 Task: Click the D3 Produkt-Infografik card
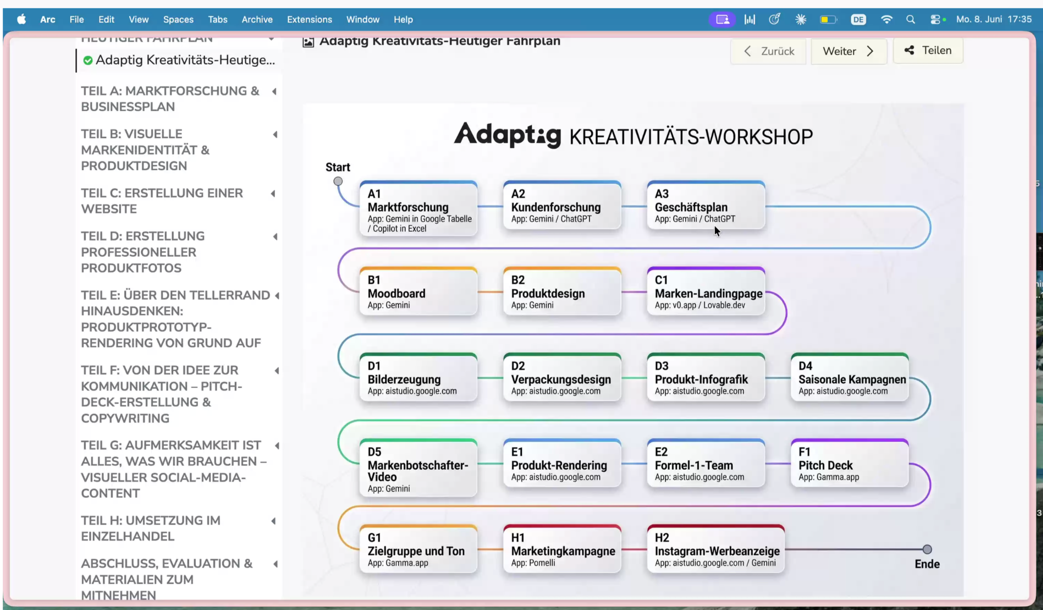point(706,377)
